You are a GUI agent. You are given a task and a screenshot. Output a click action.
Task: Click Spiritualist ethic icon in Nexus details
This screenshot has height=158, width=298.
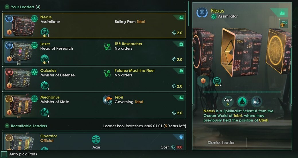pyautogui.click(x=242, y=101)
